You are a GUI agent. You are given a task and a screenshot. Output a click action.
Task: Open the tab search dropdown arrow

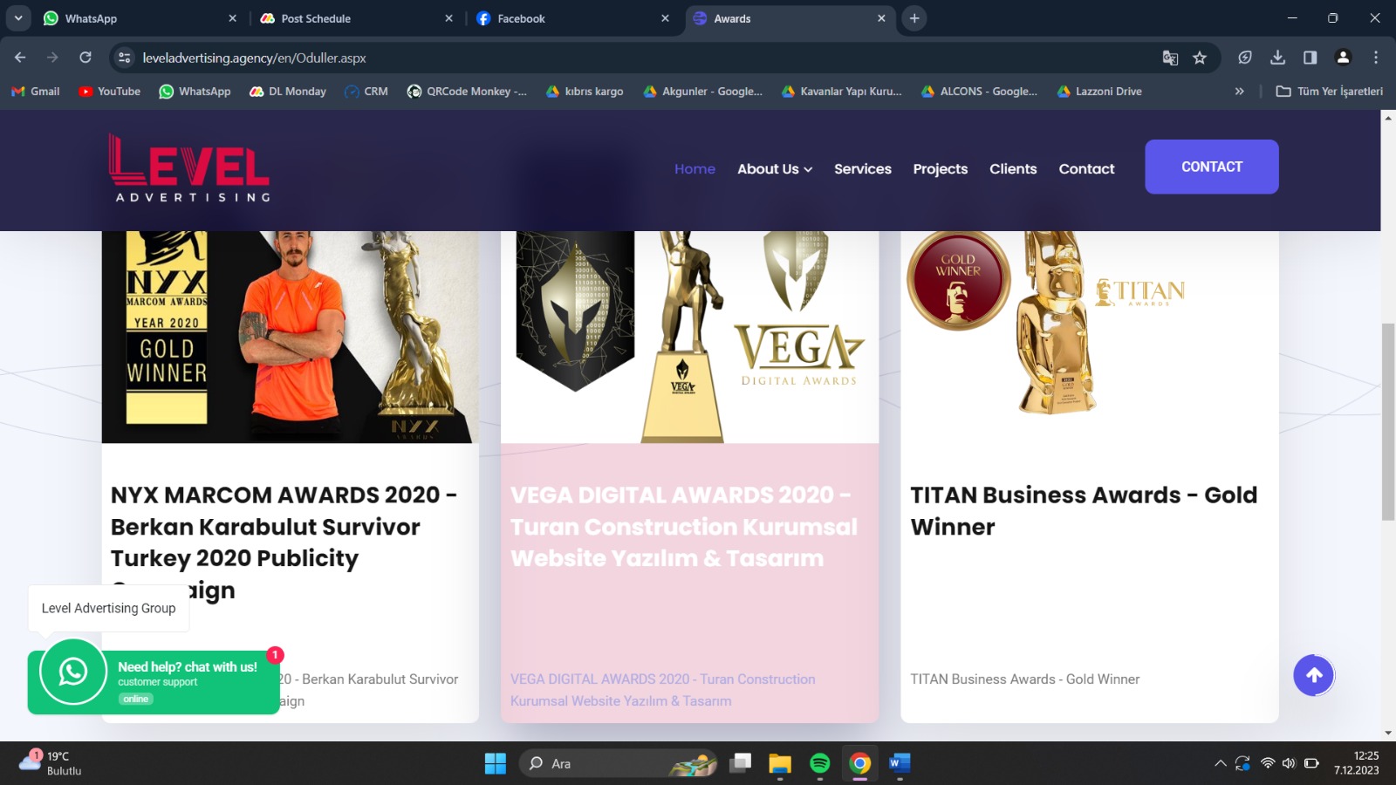point(17,18)
